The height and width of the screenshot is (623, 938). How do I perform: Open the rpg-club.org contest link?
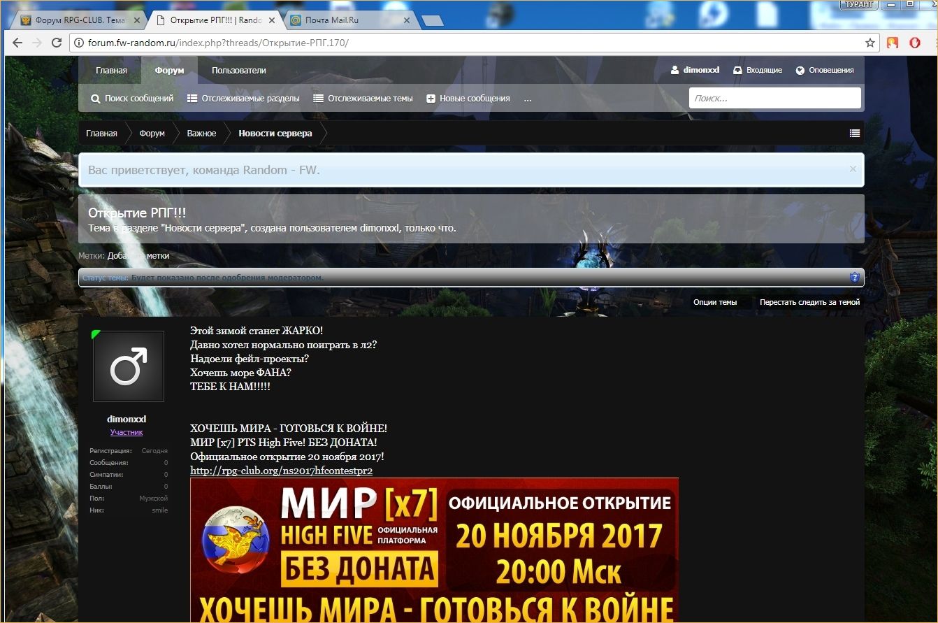281,471
